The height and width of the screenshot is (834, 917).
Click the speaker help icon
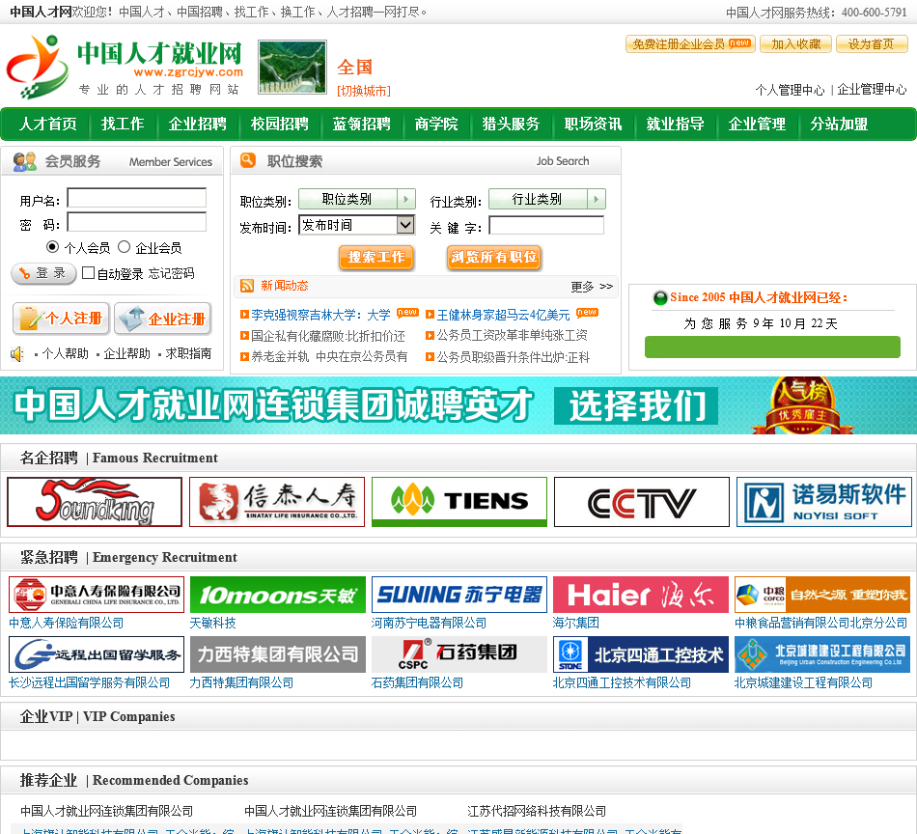(17, 354)
